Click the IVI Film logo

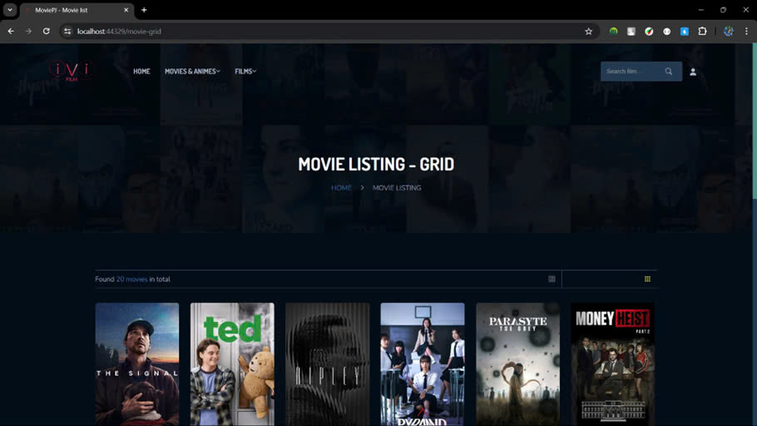[x=71, y=71]
